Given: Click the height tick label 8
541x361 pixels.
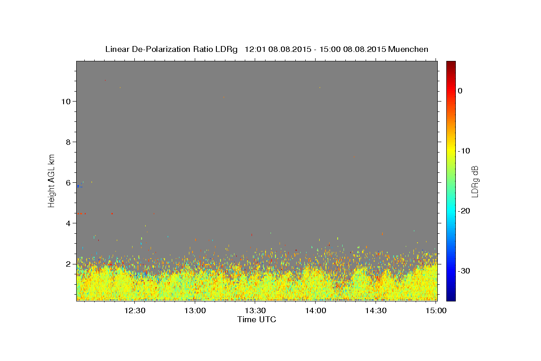Looking at the screenshot, I should pyautogui.click(x=68, y=142).
